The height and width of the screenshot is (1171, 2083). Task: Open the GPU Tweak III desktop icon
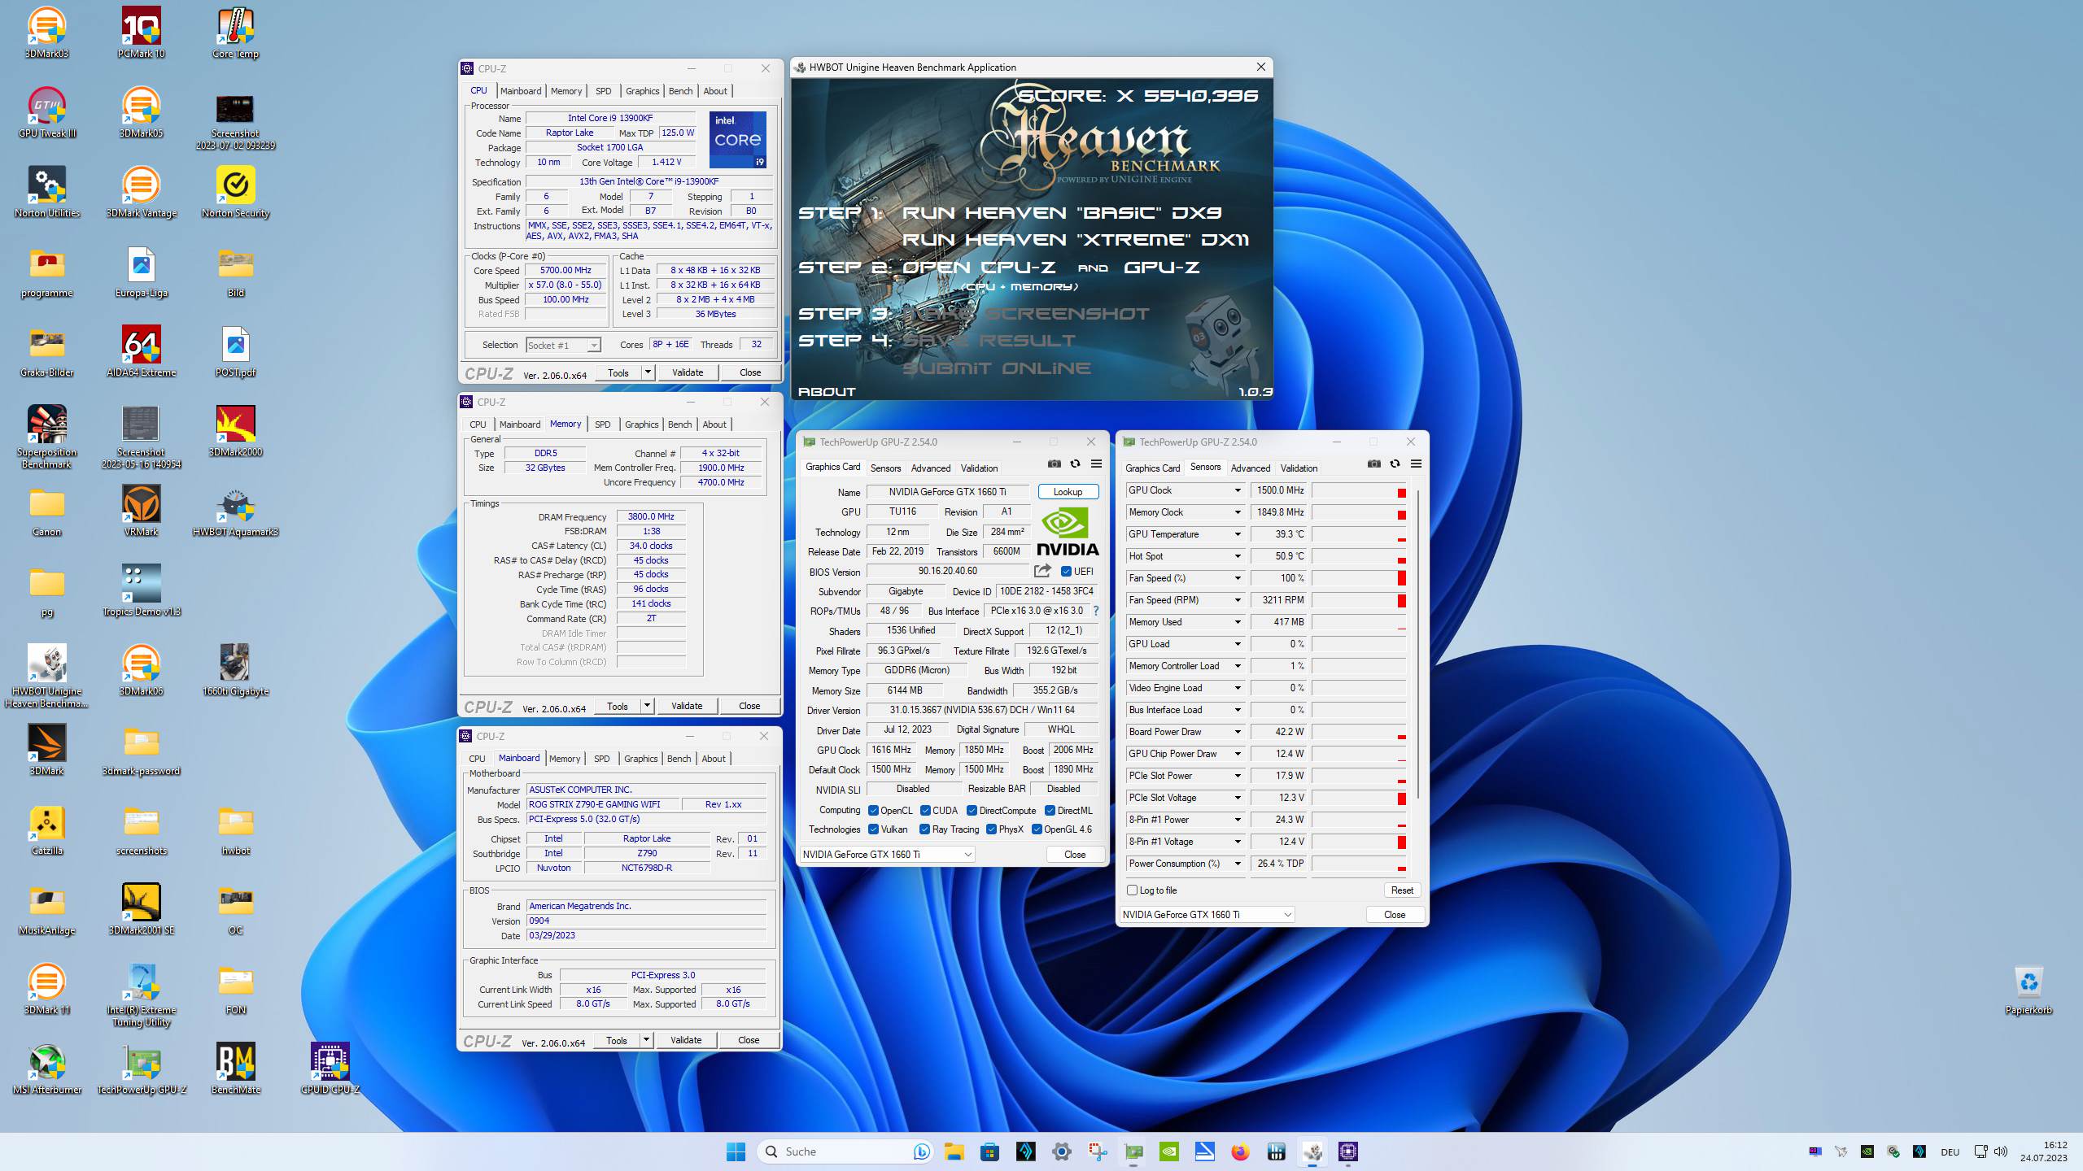point(46,112)
